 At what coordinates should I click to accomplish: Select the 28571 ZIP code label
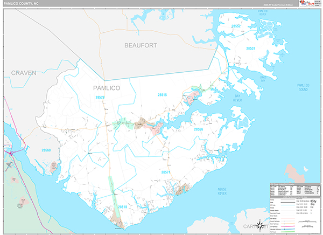pyautogui.click(x=166, y=172)
